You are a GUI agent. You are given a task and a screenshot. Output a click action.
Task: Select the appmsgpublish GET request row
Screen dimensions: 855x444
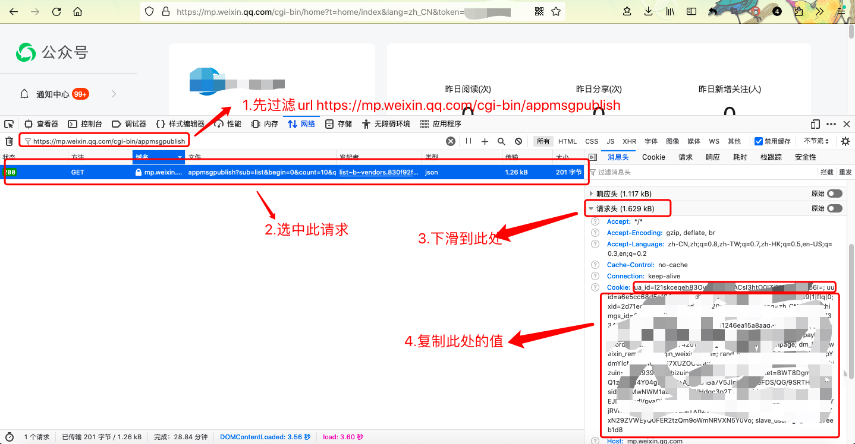tap(293, 172)
